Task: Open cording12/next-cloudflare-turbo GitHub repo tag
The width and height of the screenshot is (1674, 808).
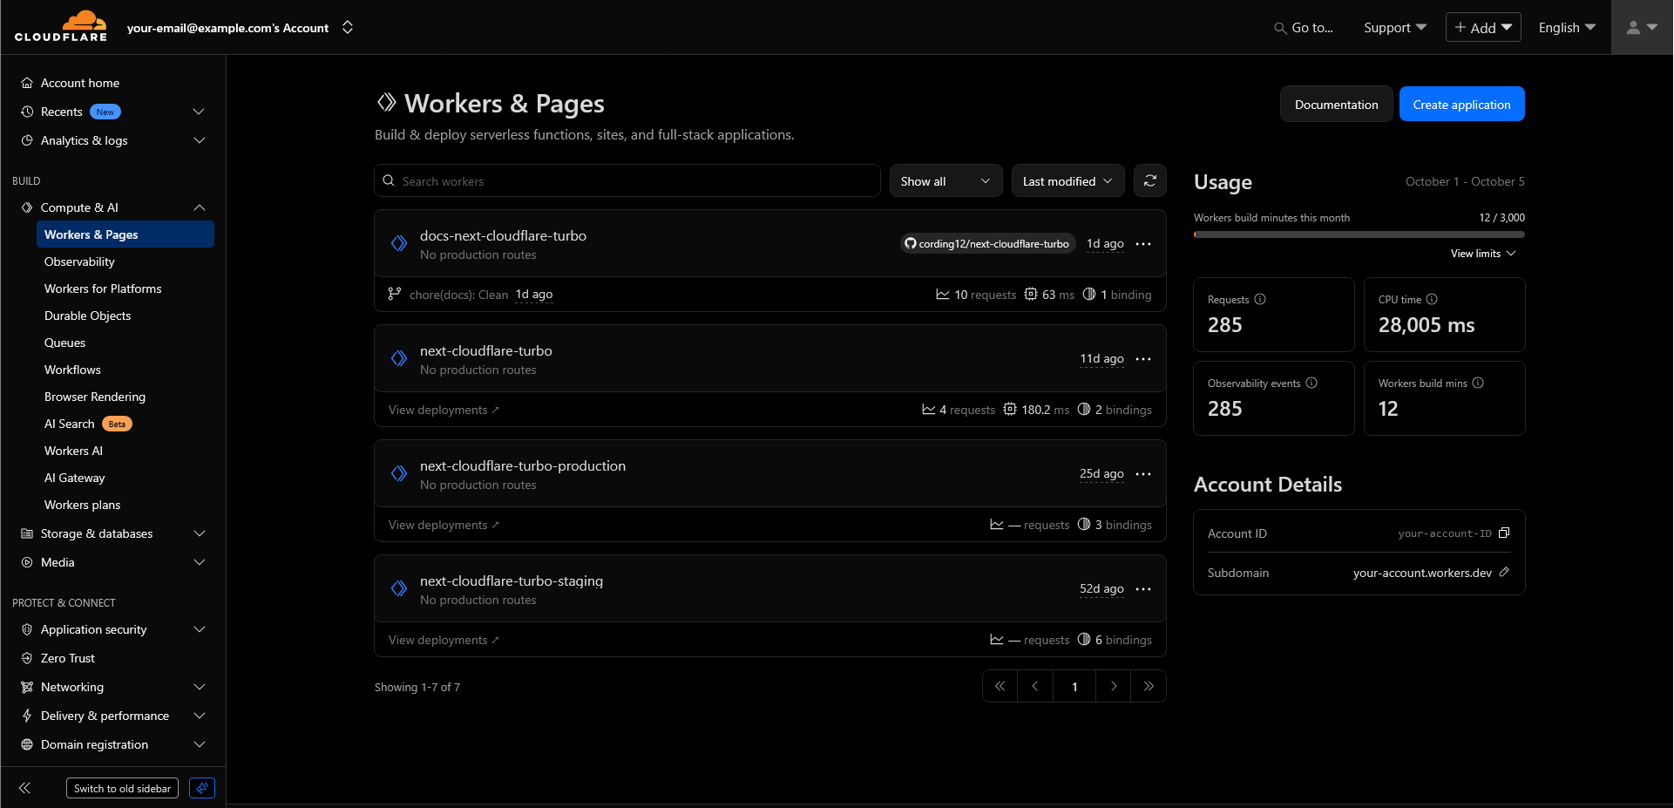Action: point(987,244)
